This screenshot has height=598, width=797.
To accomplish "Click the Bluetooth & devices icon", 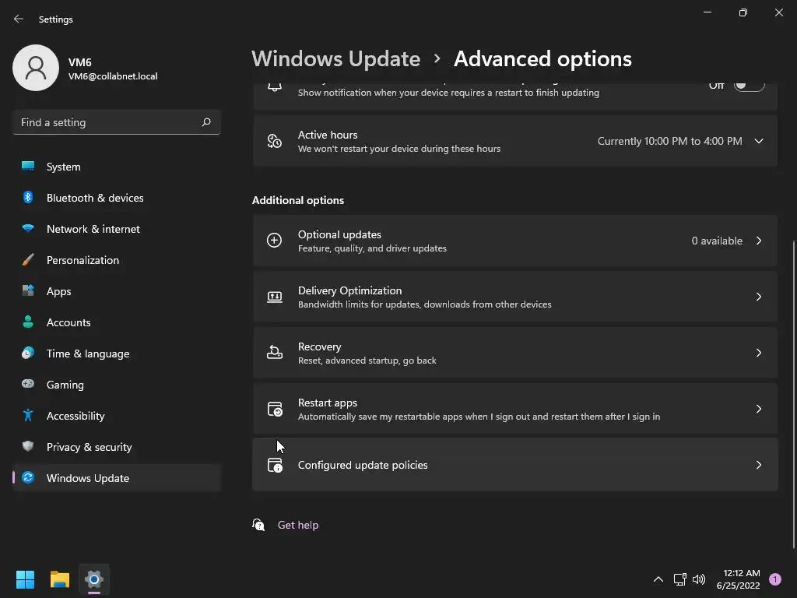I will 28,198.
